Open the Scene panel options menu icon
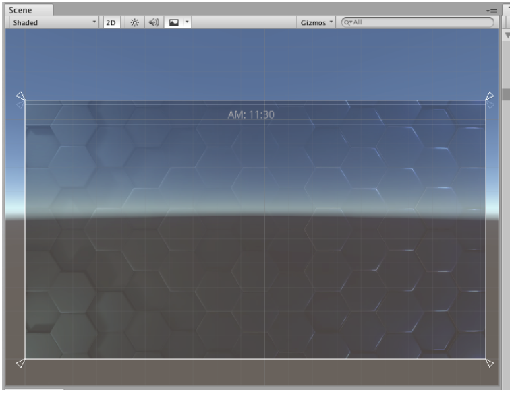The height and width of the screenshot is (396, 510). pos(492,11)
